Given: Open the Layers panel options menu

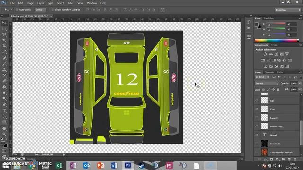Looking at the screenshot, I should click(300, 72).
